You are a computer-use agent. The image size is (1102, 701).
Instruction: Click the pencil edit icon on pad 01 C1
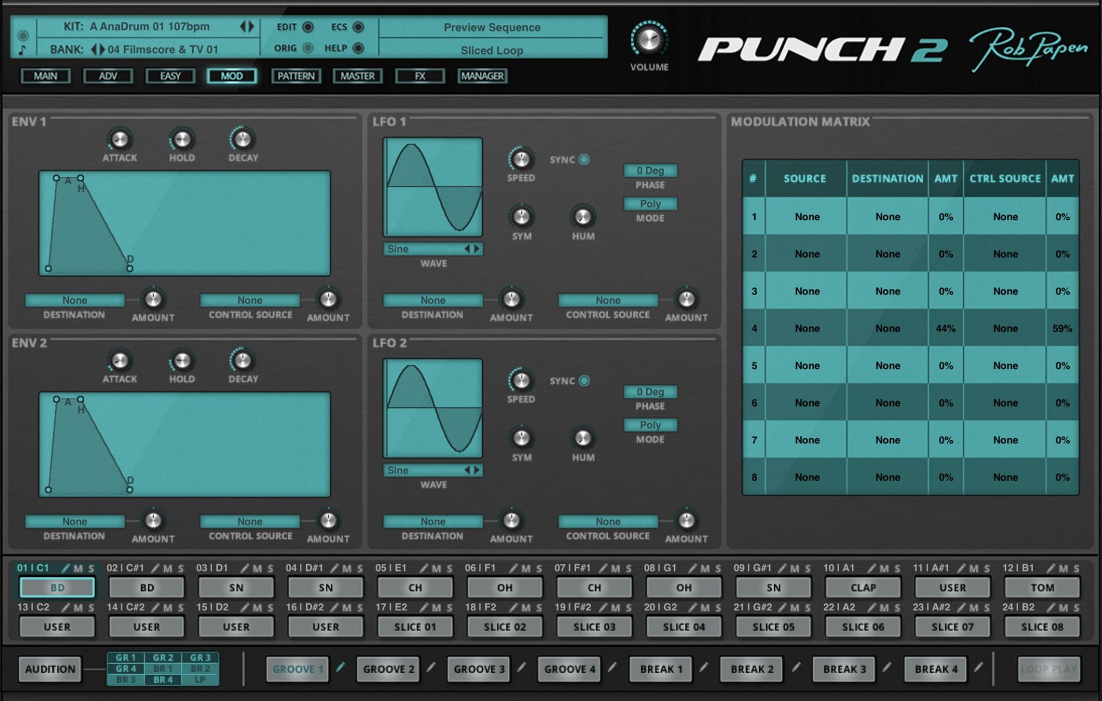(x=66, y=568)
